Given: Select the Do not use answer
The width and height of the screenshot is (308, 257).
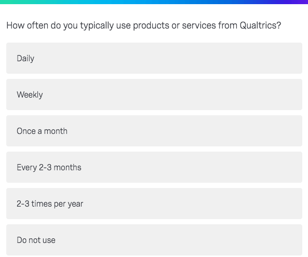Looking at the screenshot, I should click(x=154, y=240).
